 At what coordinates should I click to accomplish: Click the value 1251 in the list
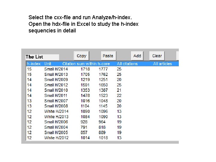pyautogui.click(x=103, y=79)
